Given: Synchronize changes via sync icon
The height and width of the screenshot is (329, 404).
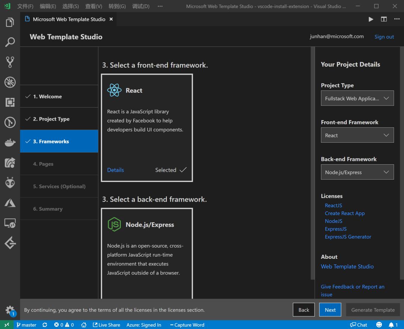Looking at the screenshot, I should point(45,325).
